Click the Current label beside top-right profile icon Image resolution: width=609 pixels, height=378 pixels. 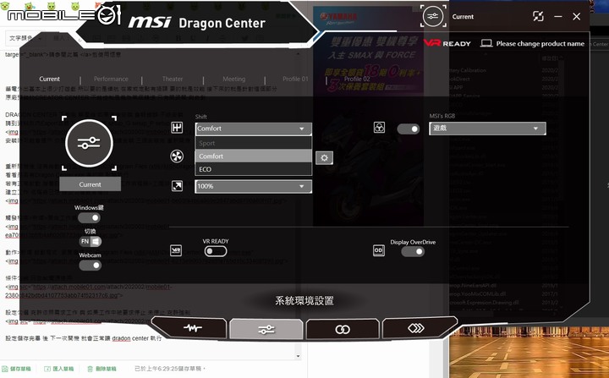pos(463,17)
